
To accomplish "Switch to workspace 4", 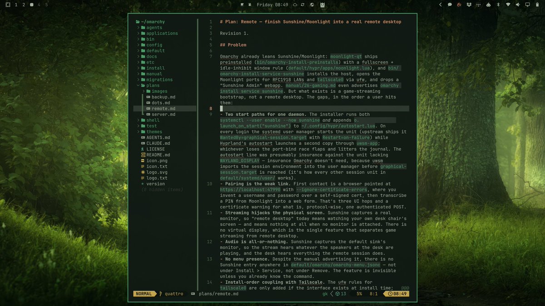I will tap(39, 5).
